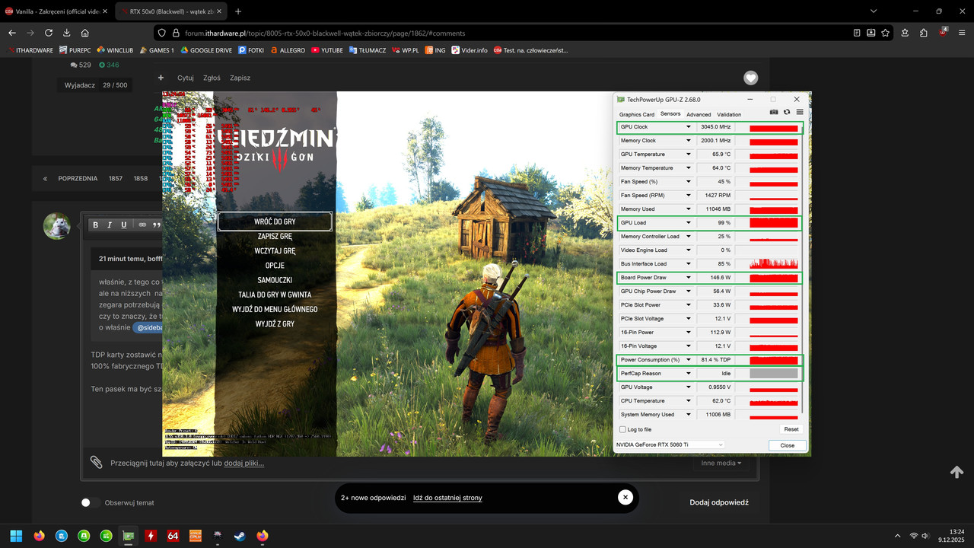Expand the GPU Load sensor dropdown
Viewport: 974px width, 548px height.
coord(689,223)
